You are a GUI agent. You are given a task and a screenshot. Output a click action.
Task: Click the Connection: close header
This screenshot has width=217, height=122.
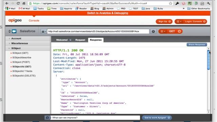66,68
